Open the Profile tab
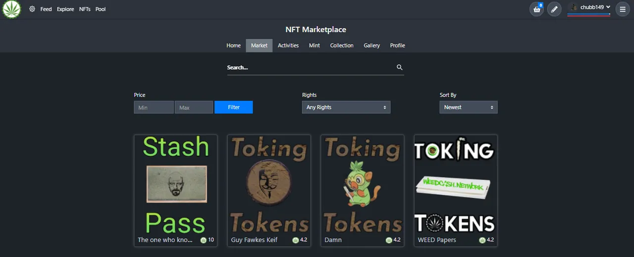This screenshot has width=634, height=257. point(398,45)
